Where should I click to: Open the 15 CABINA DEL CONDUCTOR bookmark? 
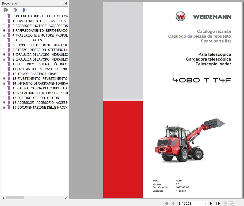tap(40, 88)
